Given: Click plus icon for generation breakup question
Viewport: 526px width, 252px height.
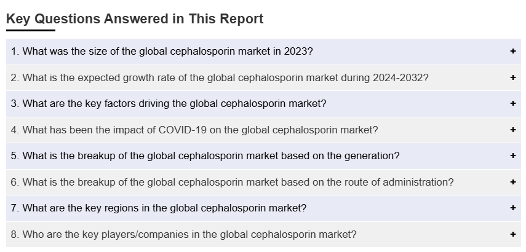Looking at the screenshot, I should point(512,156).
